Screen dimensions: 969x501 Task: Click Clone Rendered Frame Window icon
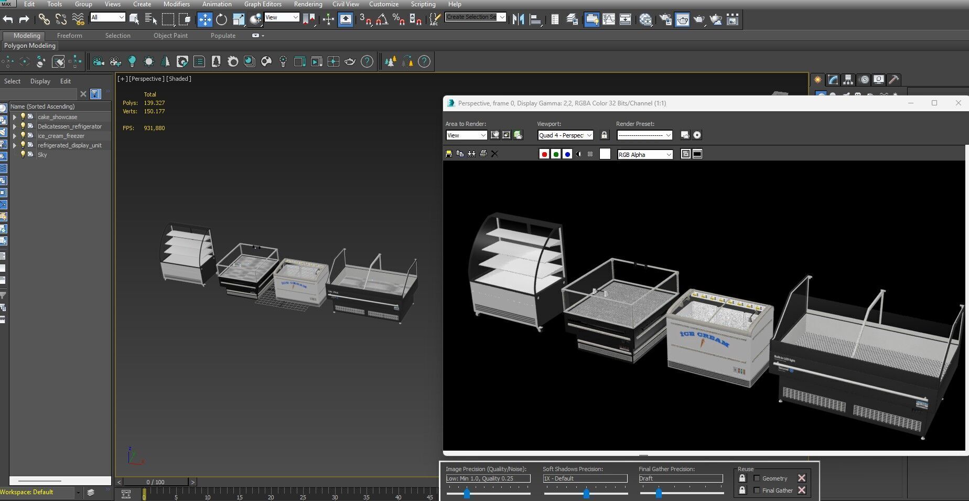pos(471,154)
